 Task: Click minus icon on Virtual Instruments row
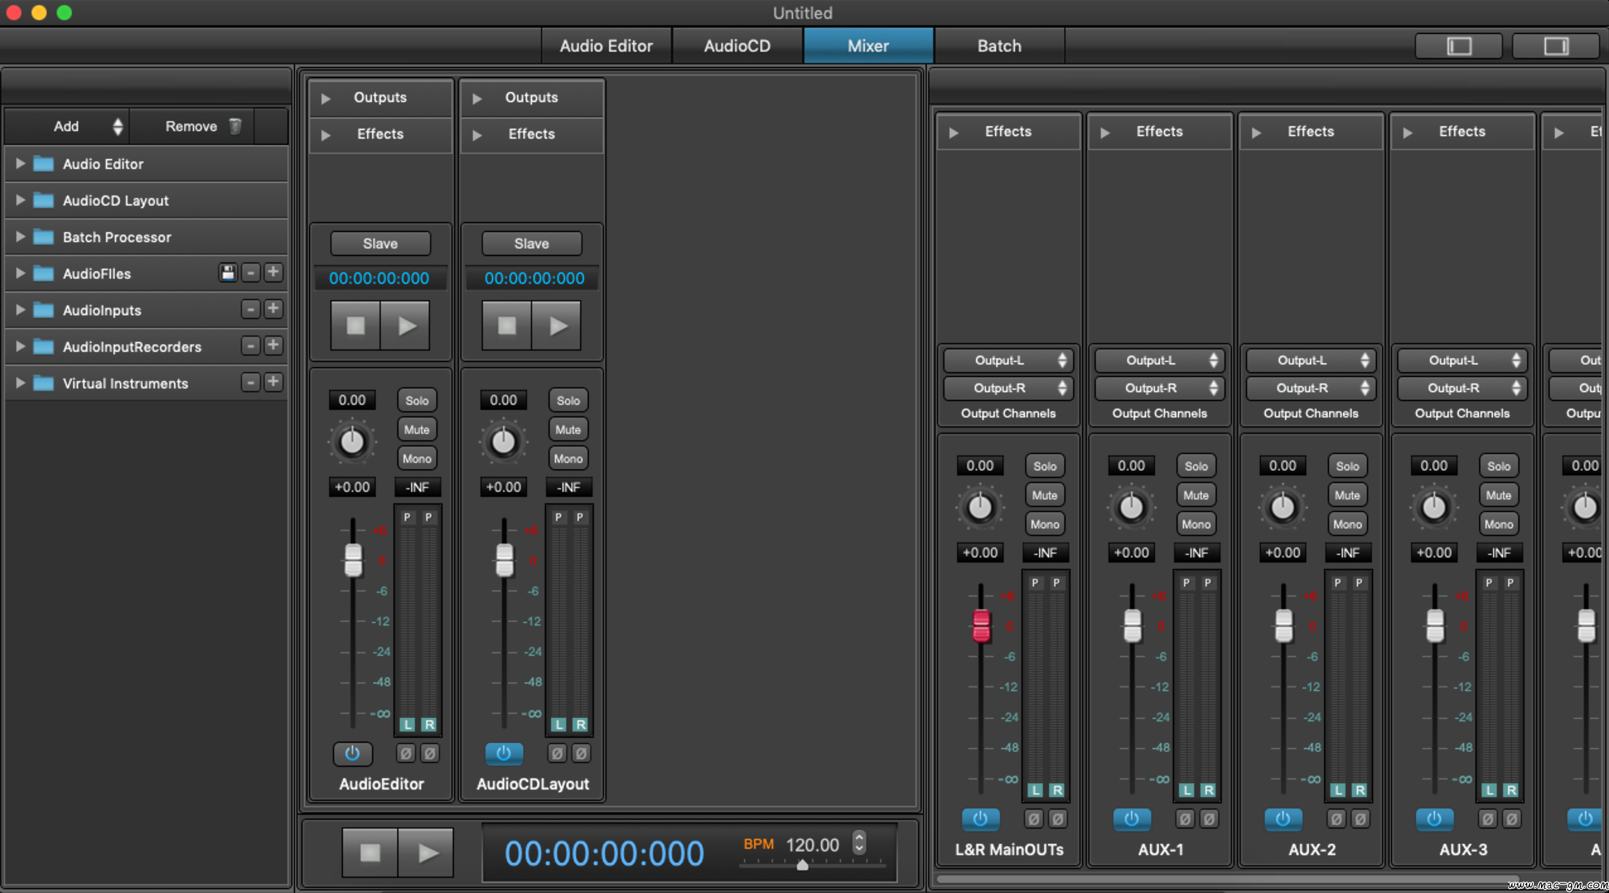[250, 382]
